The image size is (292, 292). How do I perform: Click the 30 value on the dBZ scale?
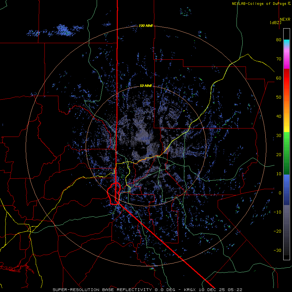pyautogui.click(x=279, y=136)
